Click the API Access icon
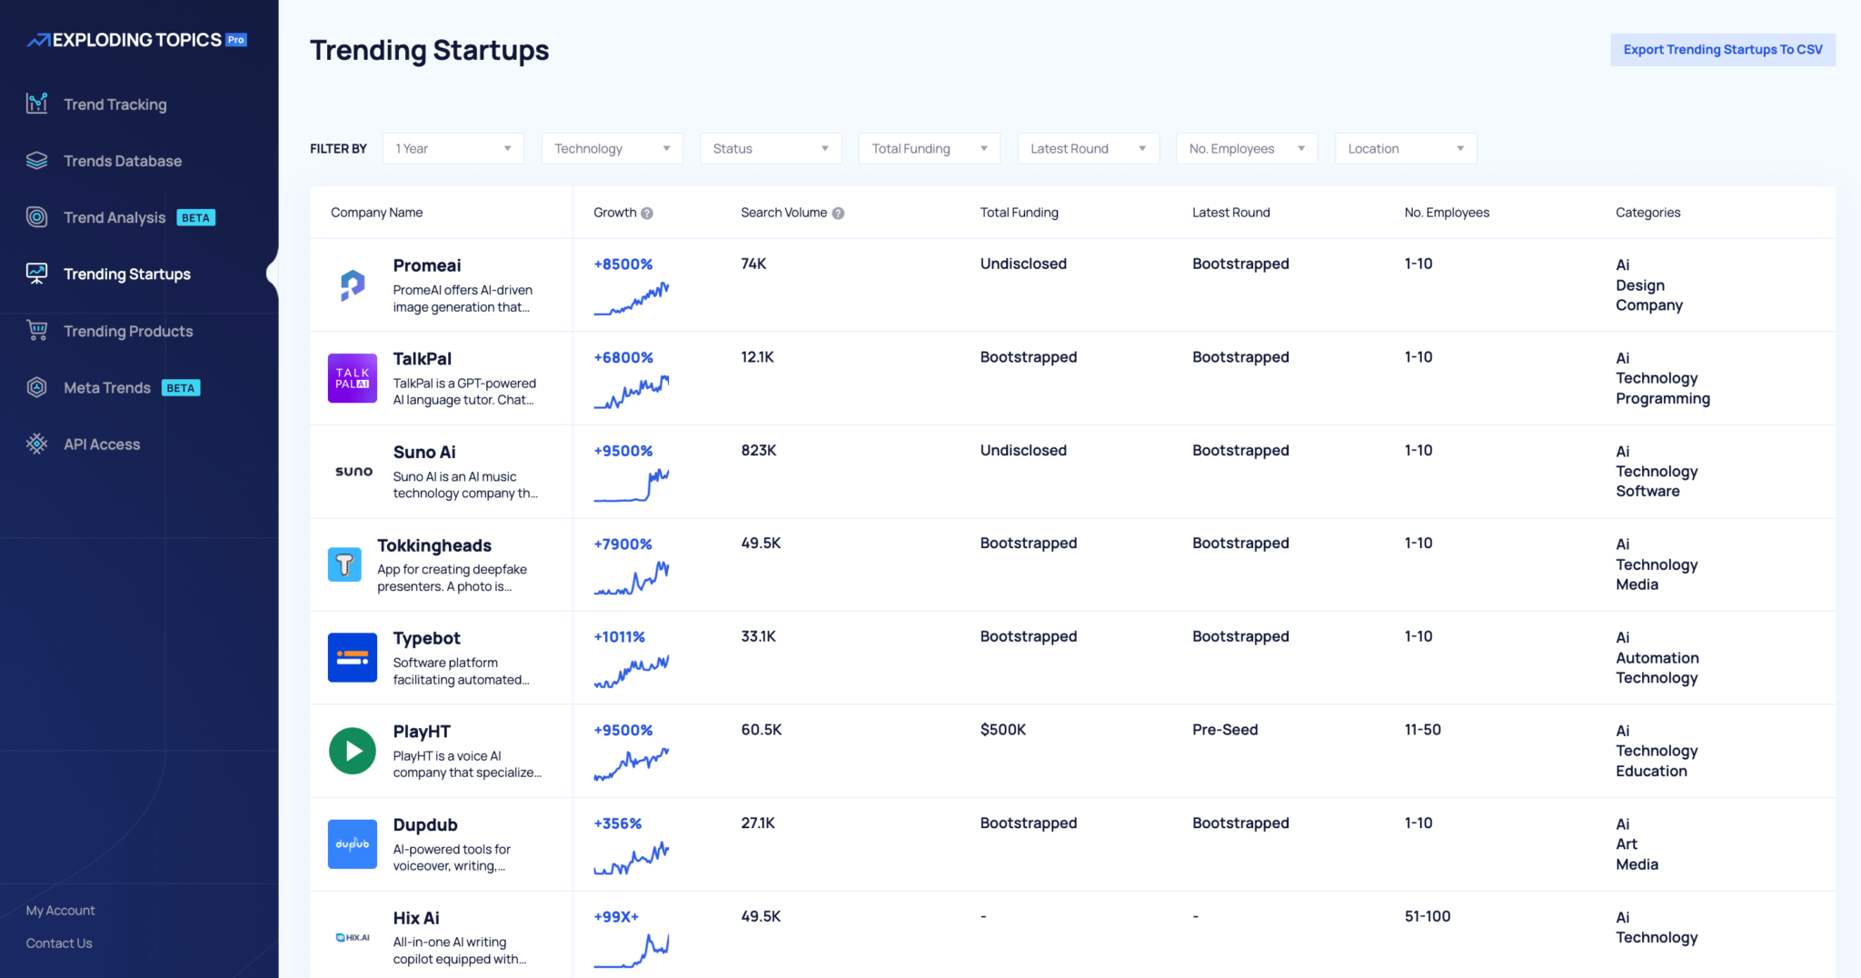1861x978 pixels. point(36,444)
